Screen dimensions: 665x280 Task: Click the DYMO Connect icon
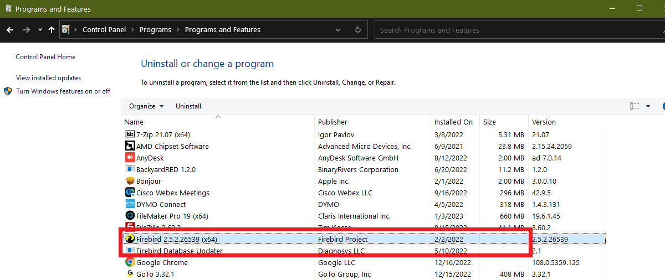130,204
